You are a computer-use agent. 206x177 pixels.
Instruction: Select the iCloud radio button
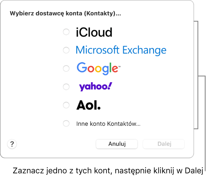pyautogui.click(x=66, y=32)
